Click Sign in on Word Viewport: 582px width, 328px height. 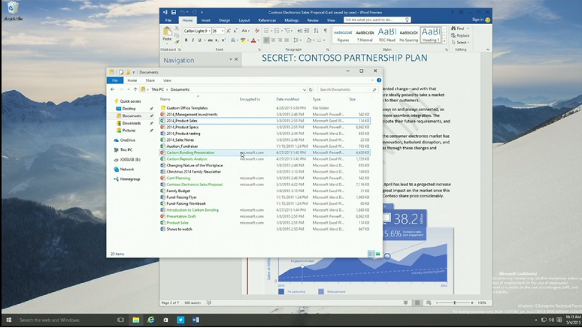click(477, 20)
